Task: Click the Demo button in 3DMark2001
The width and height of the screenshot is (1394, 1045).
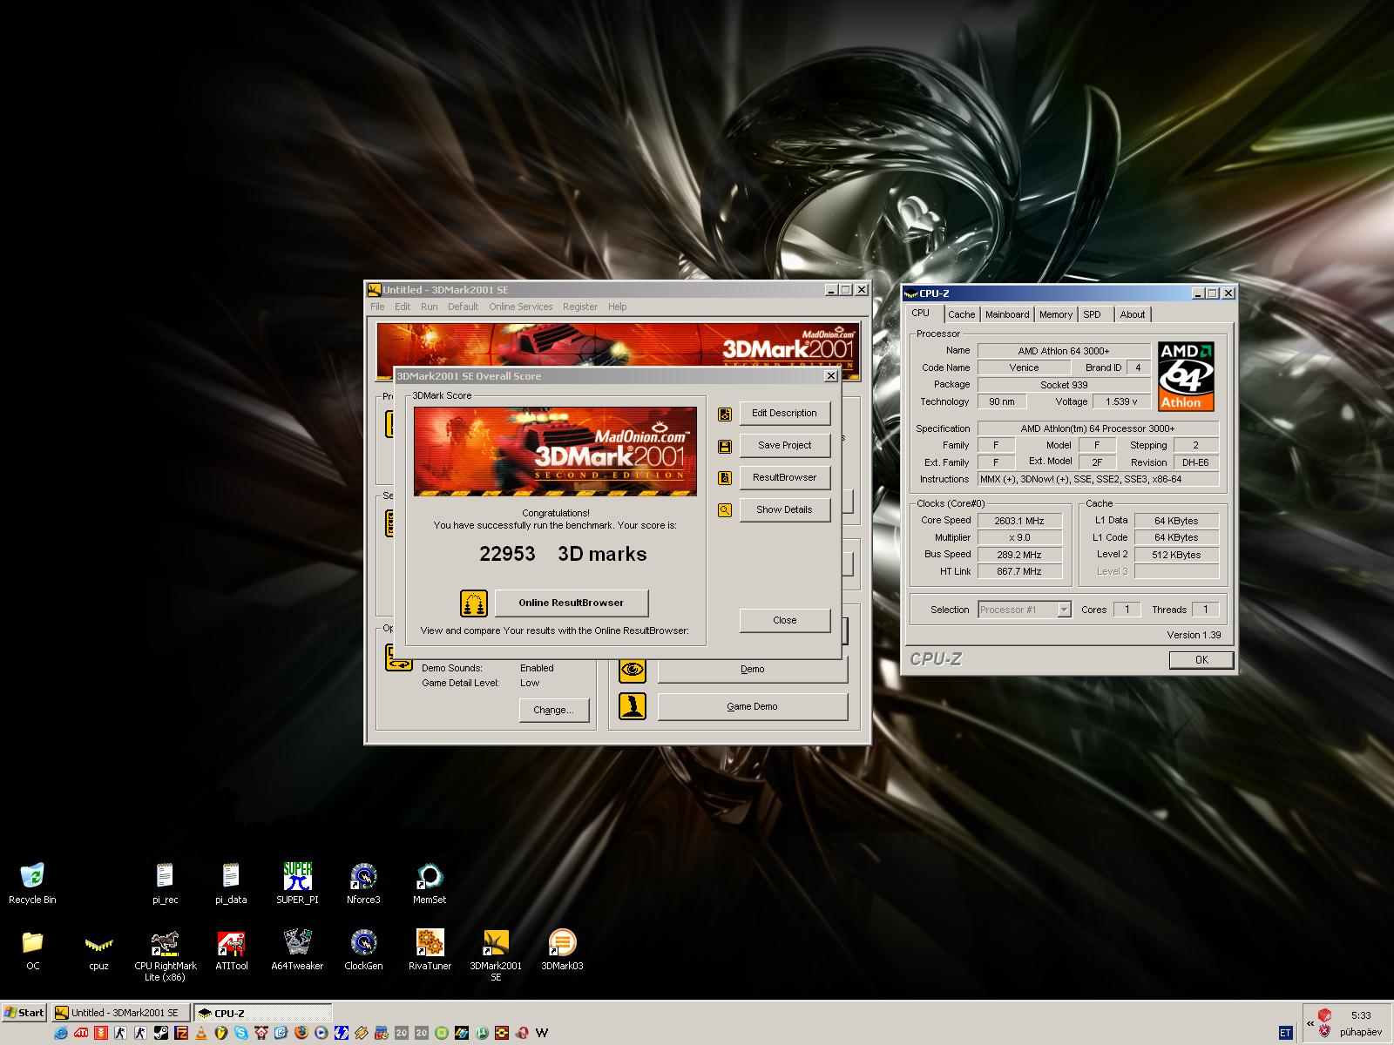Action: pyautogui.click(x=752, y=669)
